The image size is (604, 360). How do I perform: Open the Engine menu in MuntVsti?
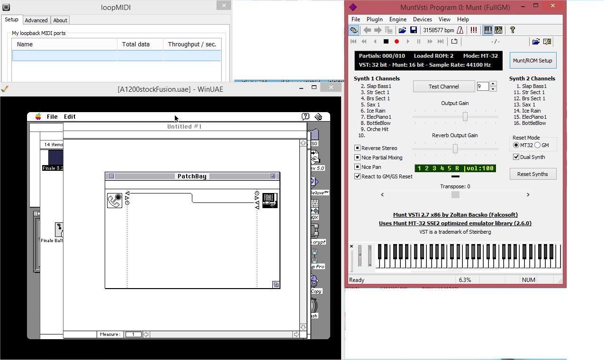[397, 19]
